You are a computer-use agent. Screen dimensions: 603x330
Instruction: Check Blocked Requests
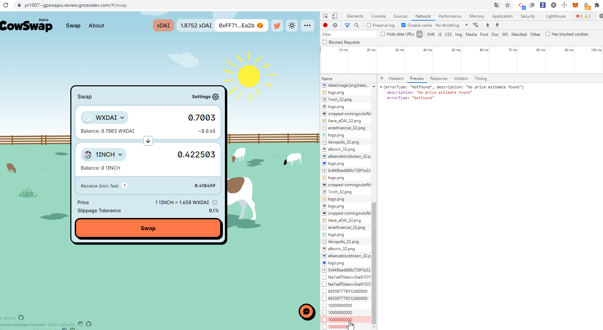325,42
